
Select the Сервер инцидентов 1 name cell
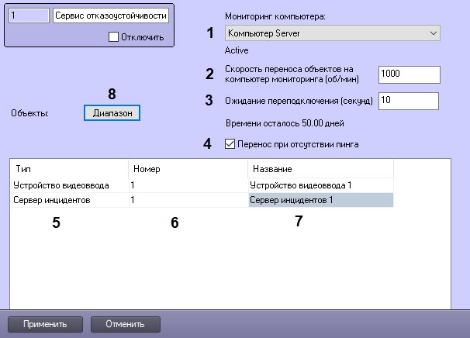click(x=320, y=200)
